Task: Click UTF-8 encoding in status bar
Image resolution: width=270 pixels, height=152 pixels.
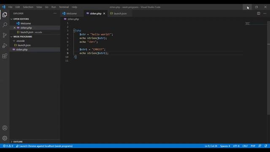Action: pyautogui.click(x=236, y=146)
